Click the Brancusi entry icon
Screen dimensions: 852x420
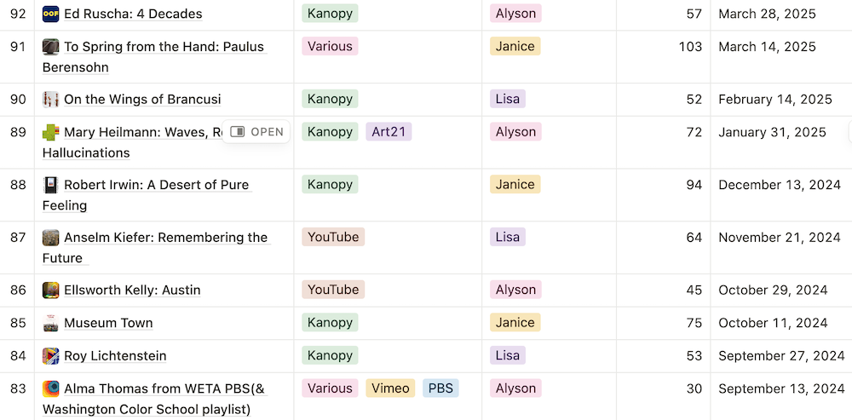tap(50, 100)
